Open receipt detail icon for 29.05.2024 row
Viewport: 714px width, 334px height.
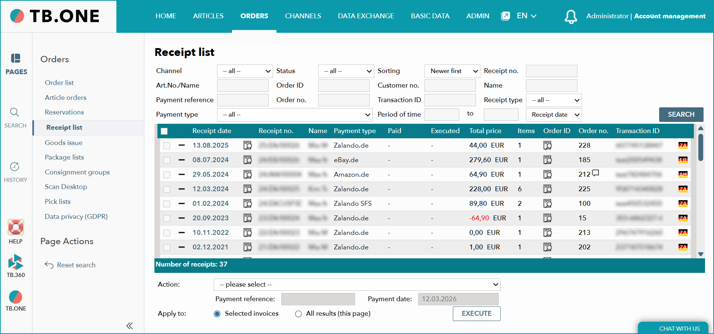pos(247,174)
